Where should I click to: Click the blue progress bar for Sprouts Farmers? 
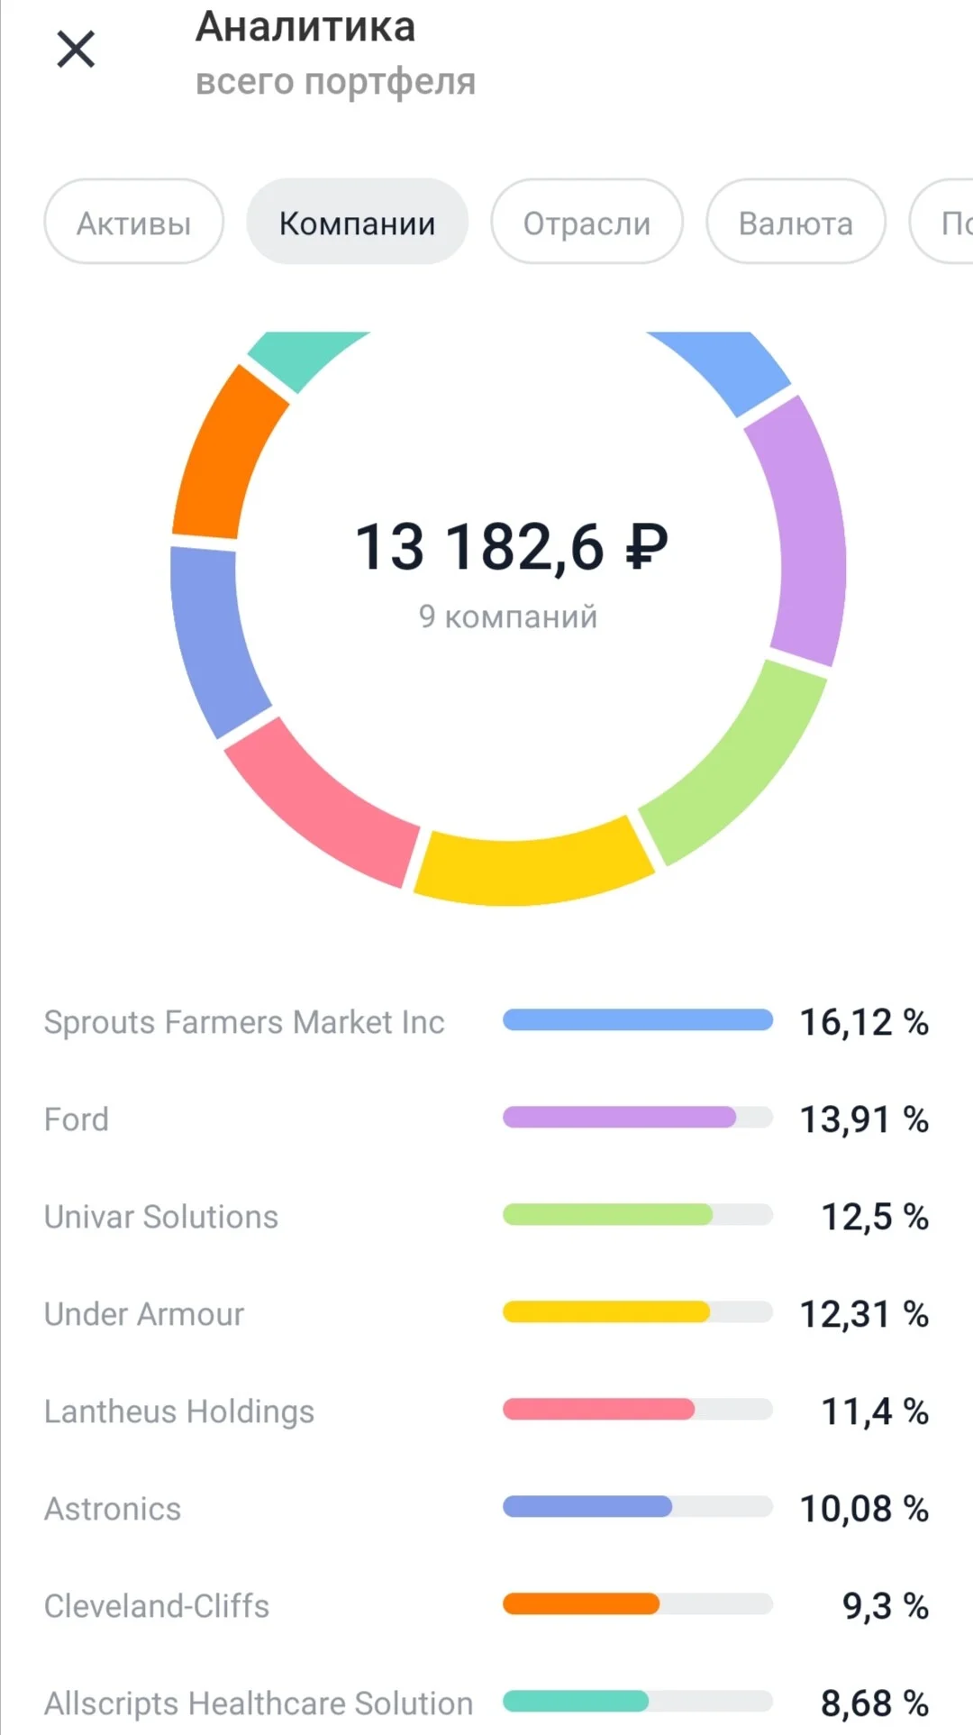coord(638,1019)
